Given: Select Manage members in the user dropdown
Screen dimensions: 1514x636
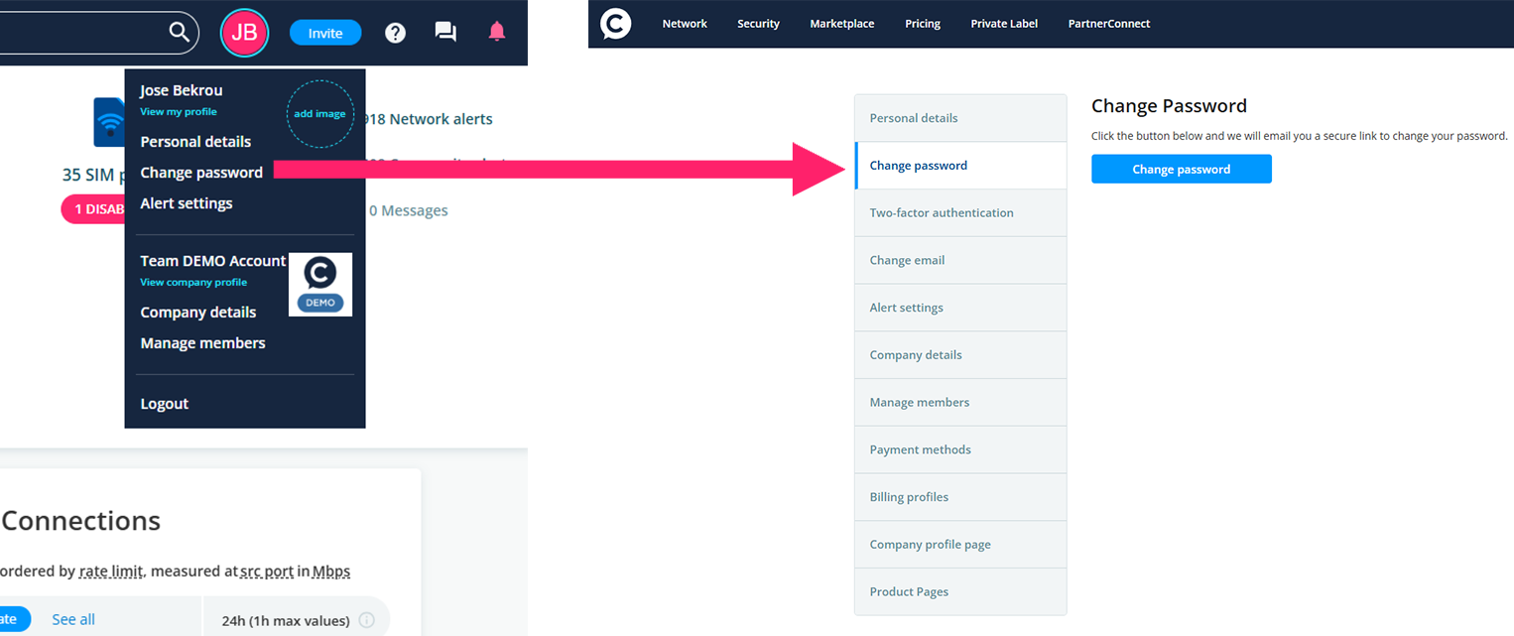Looking at the screenshot, I should point(203,343).
